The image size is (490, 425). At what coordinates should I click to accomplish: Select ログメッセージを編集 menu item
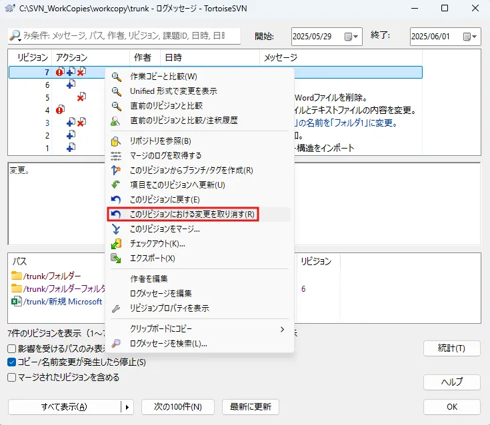coord(200,293)
